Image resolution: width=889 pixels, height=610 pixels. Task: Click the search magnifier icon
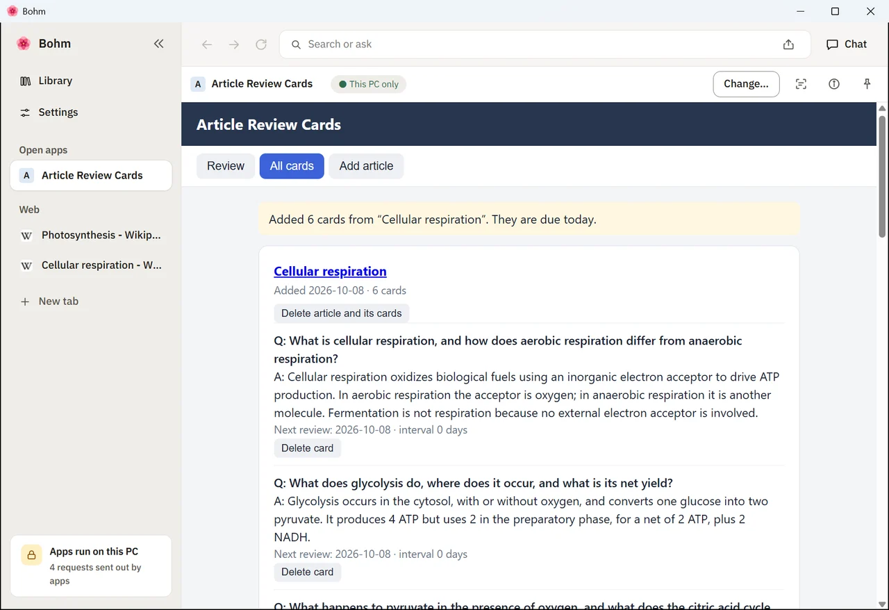pyautogui.click(x=296, y=44)
